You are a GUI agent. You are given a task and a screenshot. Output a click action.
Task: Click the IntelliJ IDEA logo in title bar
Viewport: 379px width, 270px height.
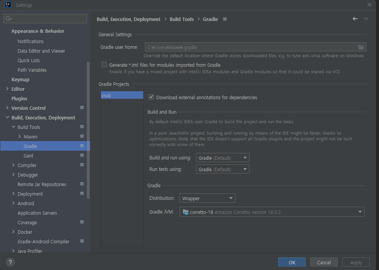pos(8,5)
